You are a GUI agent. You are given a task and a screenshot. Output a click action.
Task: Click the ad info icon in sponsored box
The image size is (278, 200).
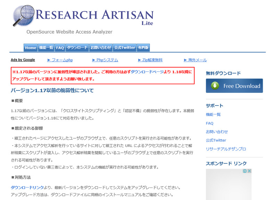(x=245, y=171)
